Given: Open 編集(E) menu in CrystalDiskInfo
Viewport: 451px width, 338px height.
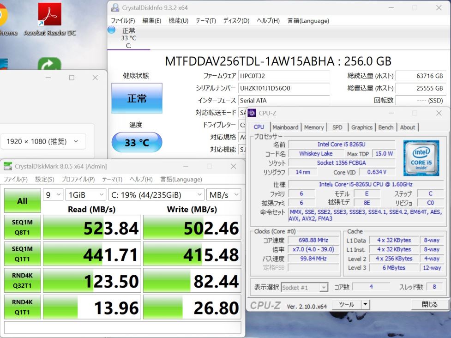Looking at the screenshot, I should click(x=151, y=21).
